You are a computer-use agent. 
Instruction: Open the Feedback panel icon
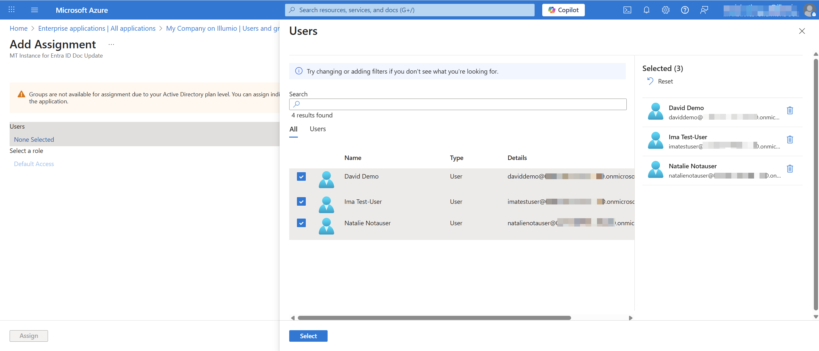(x=704, y=10)
